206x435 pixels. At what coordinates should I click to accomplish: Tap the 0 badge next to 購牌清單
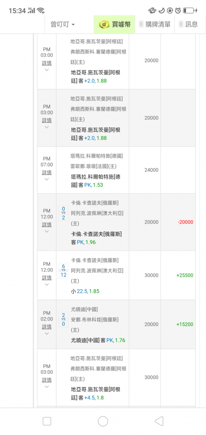pos(141,24)
